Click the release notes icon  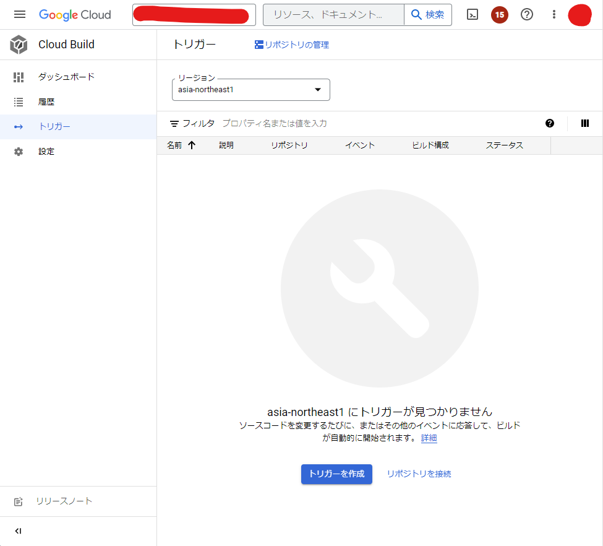19,501
